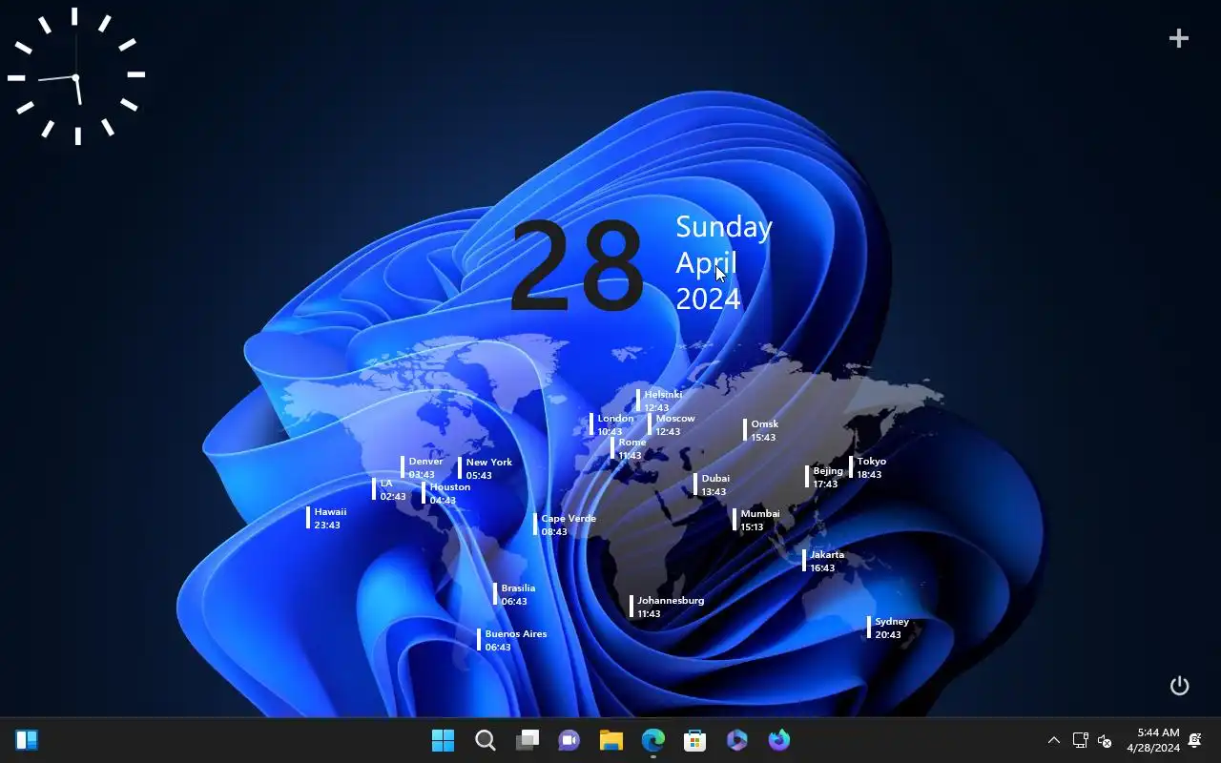The height and width of the screenshot is (763, 1221).
Task: Open the Chat app in the taskbar
Action: [x=569, y=740]
